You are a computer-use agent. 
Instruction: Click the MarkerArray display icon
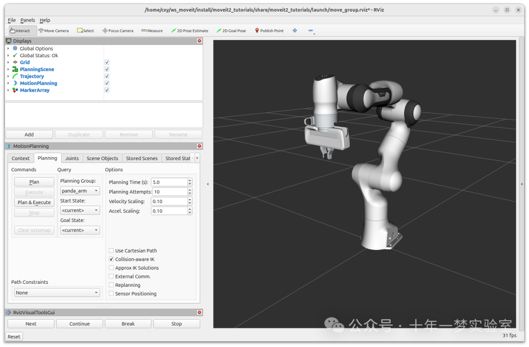[x=15, y=90]
